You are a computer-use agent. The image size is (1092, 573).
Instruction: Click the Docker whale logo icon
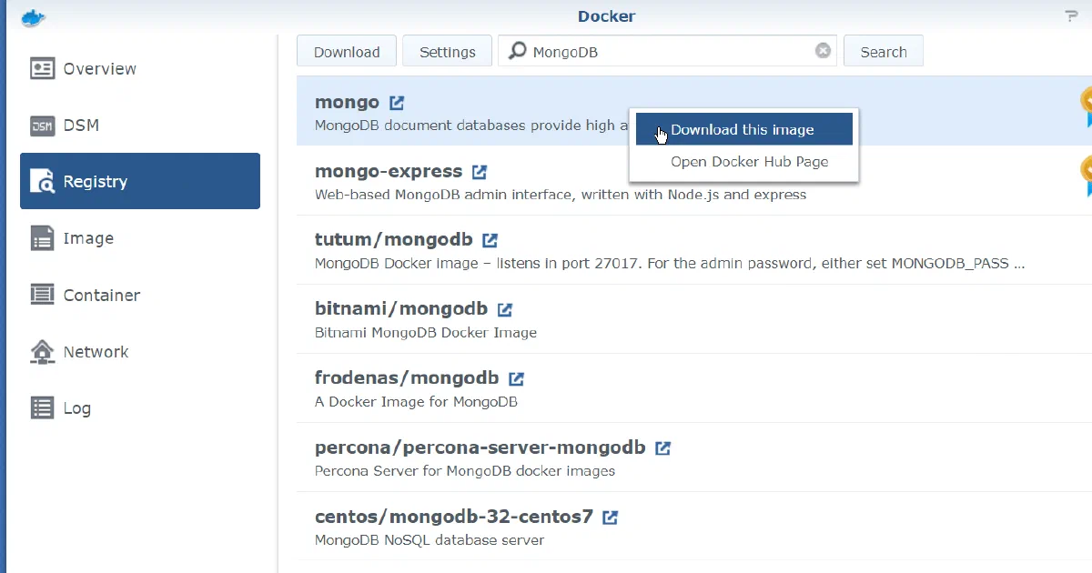point(34,16)
